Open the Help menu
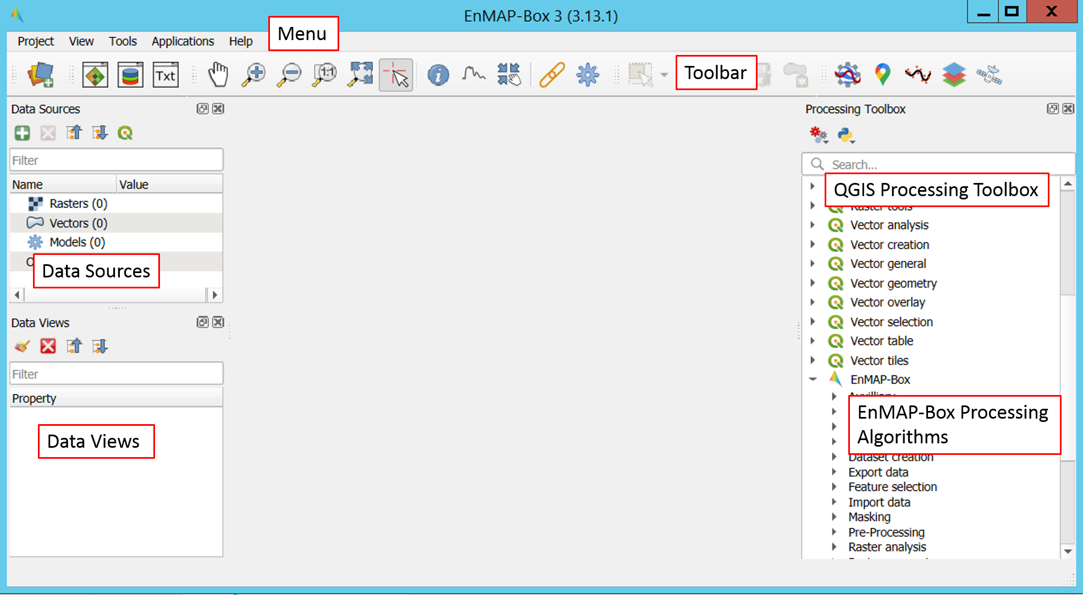This screenshot has height=595, width=1083. point(241,41)
